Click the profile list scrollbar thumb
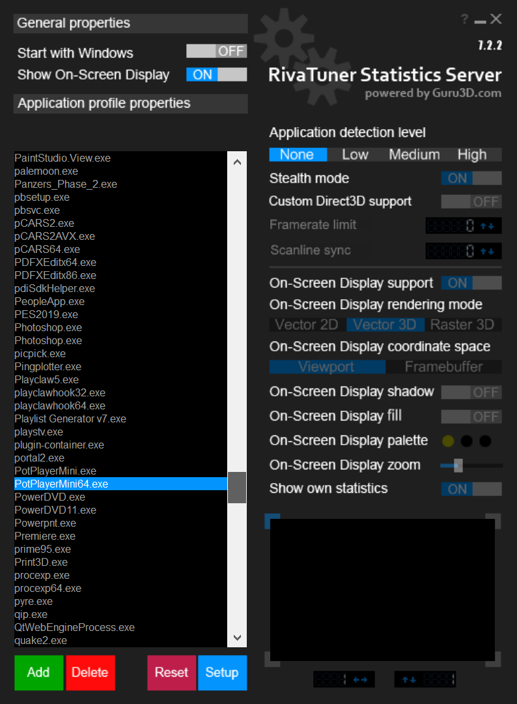 [237, 488]
